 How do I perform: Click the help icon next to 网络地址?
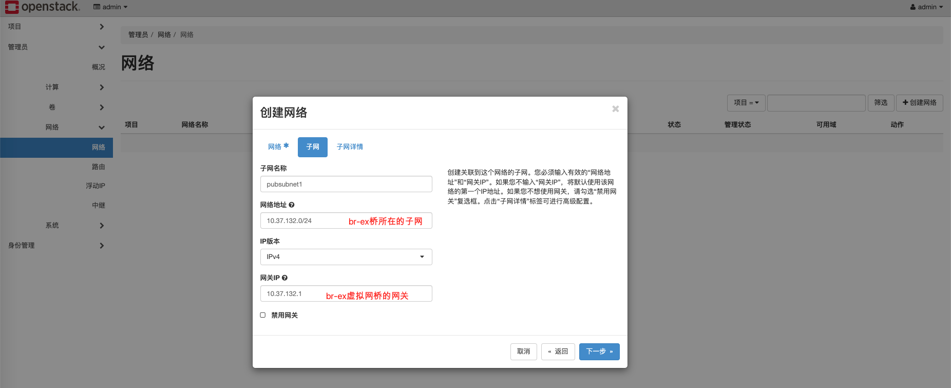pyautogui.click(x=292, y=205)
